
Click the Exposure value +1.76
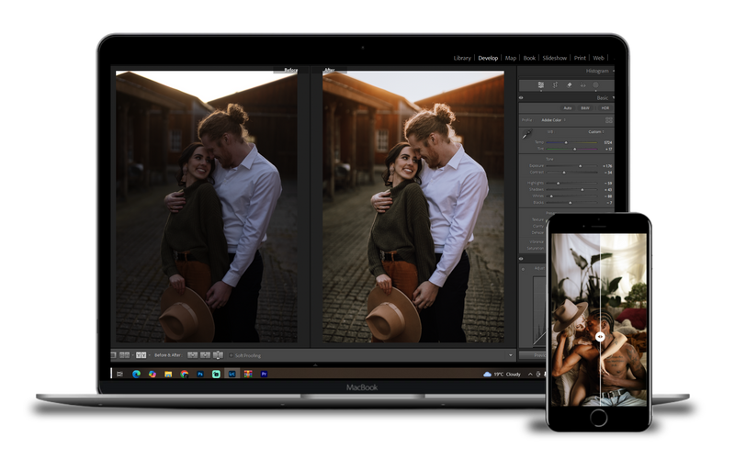pyautogui.click(x=607, y=166)
